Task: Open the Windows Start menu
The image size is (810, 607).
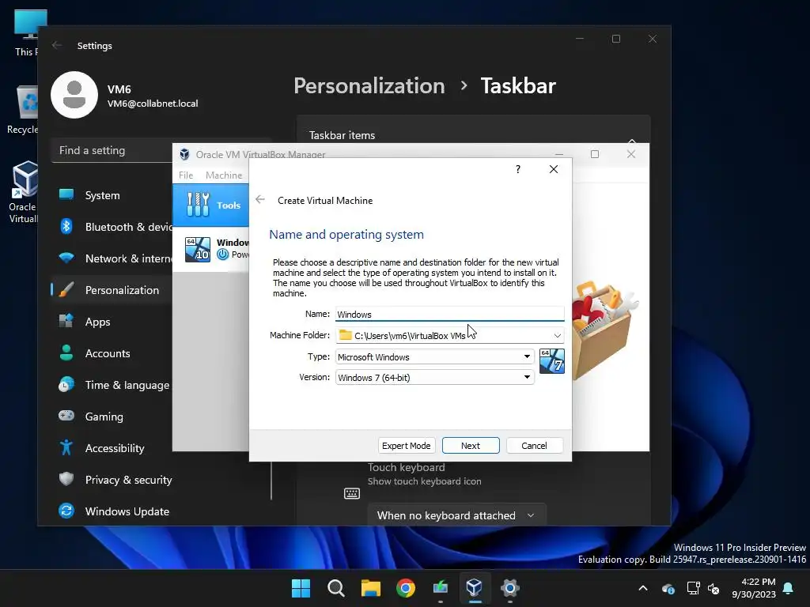Action: click(301, 588)
